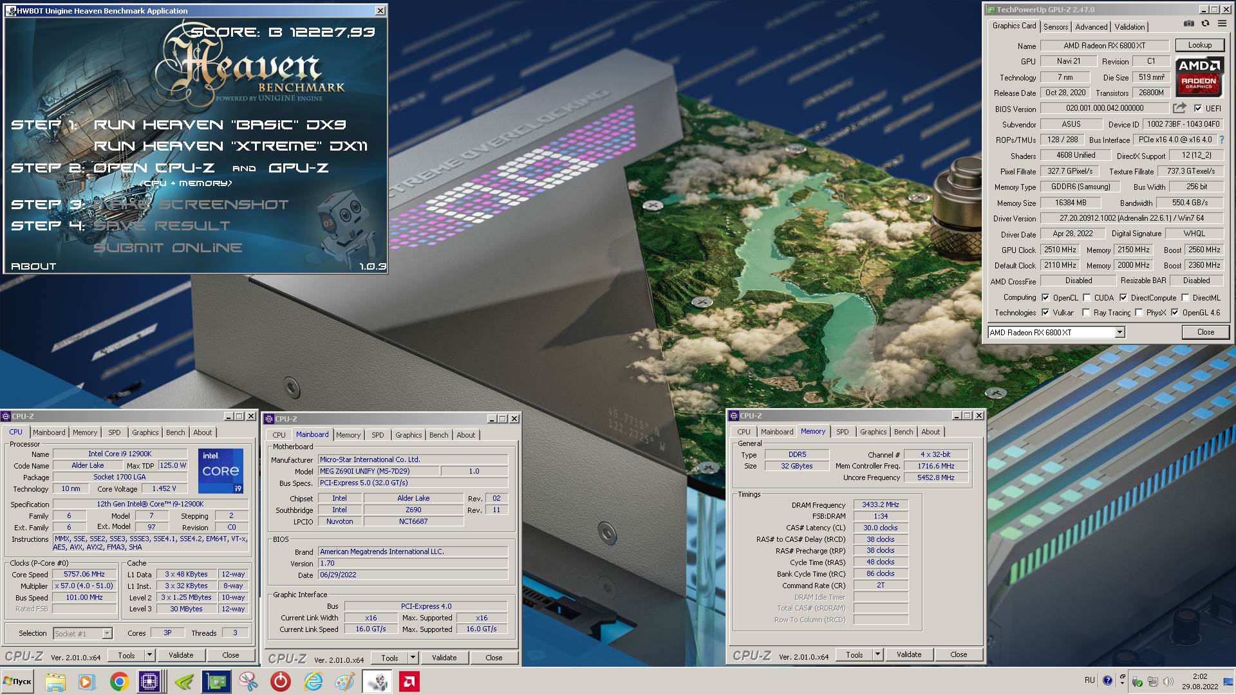Click Close button in GPU-Z

pos(1206,332)
